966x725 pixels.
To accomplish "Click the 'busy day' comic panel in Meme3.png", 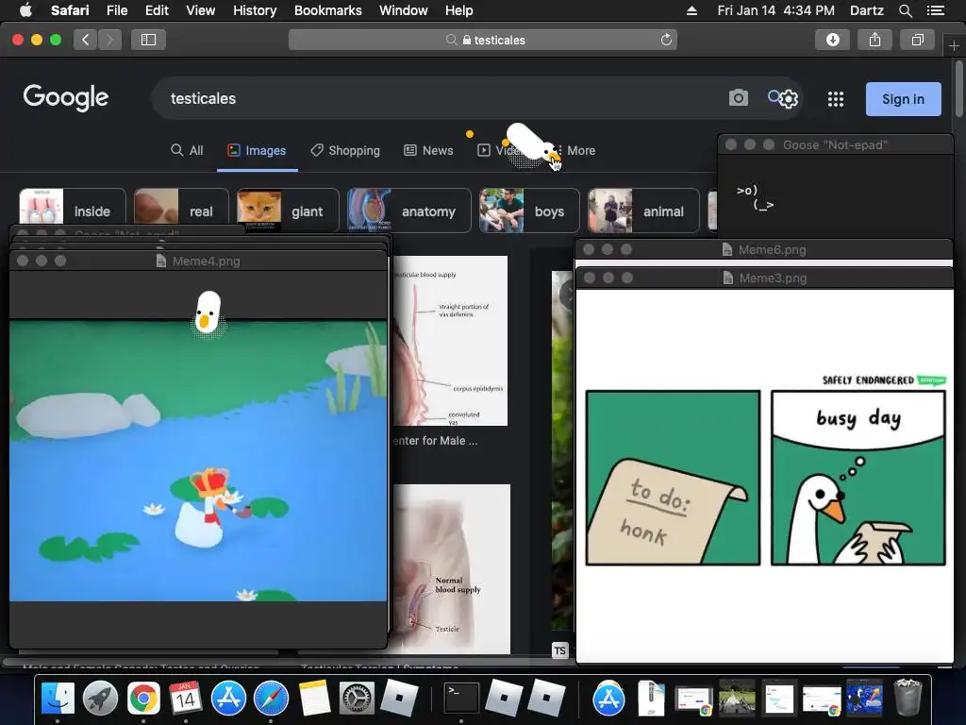I will pyautogui.click(x=858, y=478).
